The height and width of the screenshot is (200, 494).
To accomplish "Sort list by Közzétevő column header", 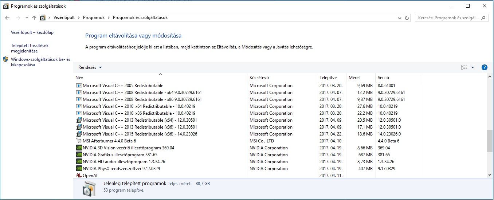I will tap(259, 78).
